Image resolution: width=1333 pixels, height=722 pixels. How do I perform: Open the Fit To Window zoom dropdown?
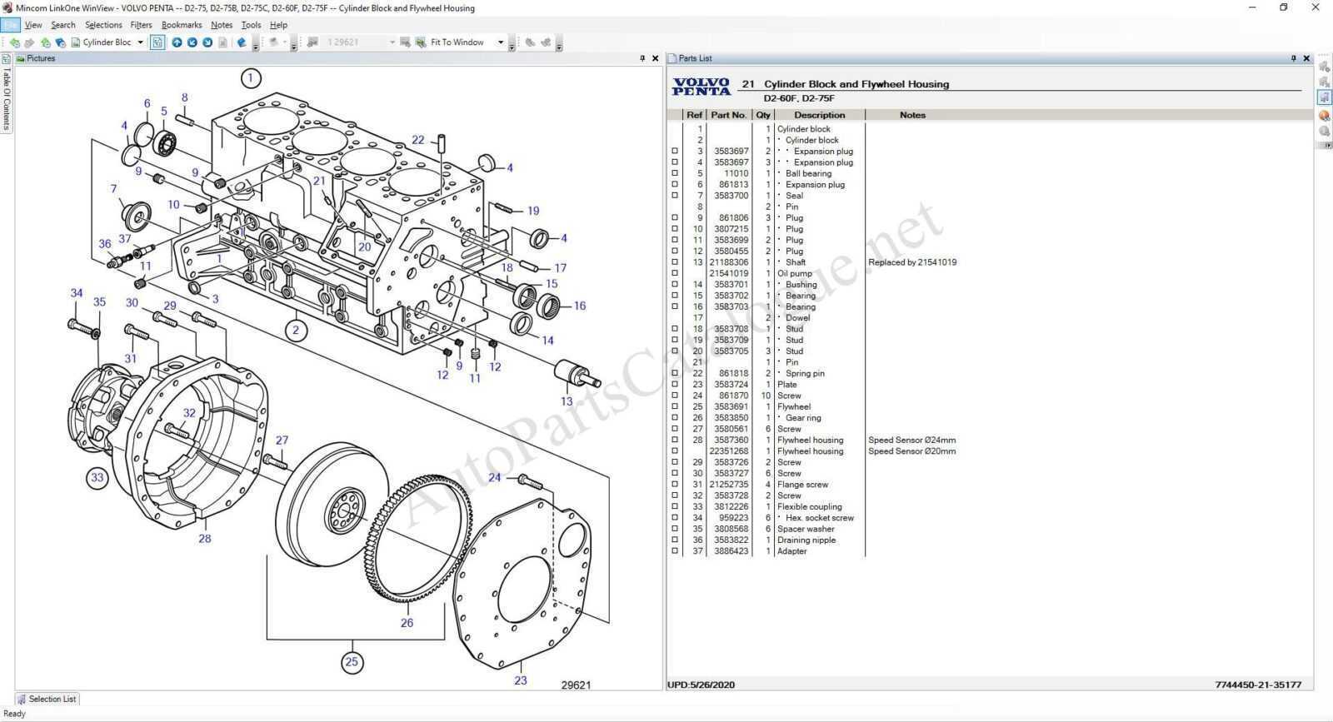click(x=501, y=42)
